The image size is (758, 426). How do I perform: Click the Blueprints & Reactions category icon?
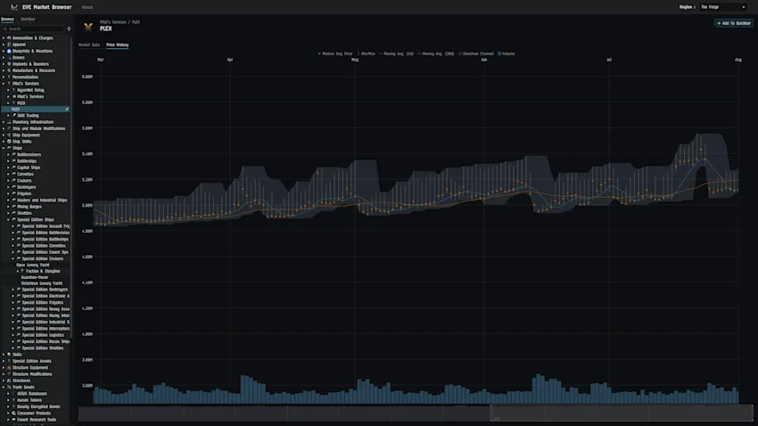(9, 51)
